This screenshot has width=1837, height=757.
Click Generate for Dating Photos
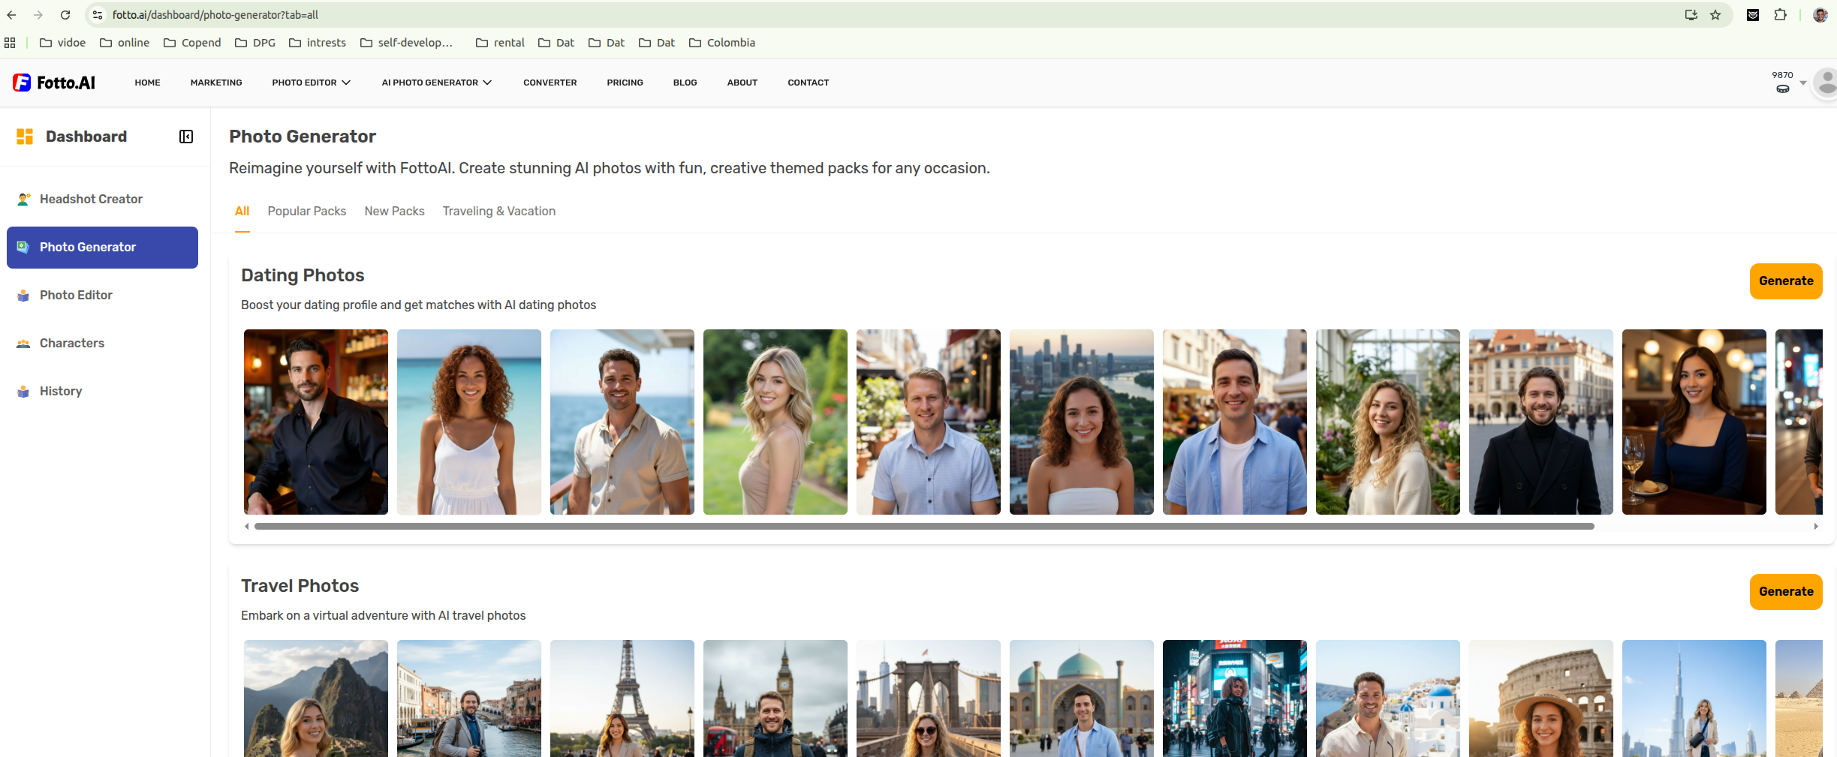click(1786, 281)
